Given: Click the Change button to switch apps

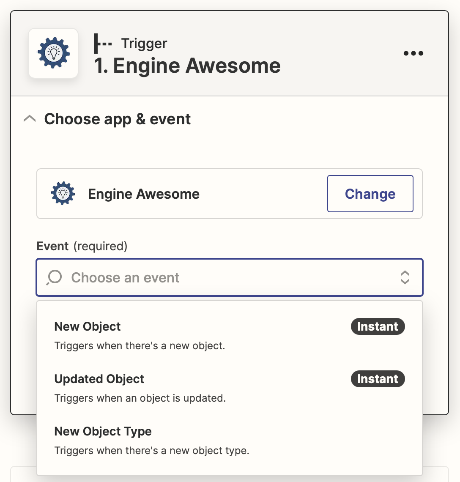Looking at the screenshot, I should [x=370, y=194].
